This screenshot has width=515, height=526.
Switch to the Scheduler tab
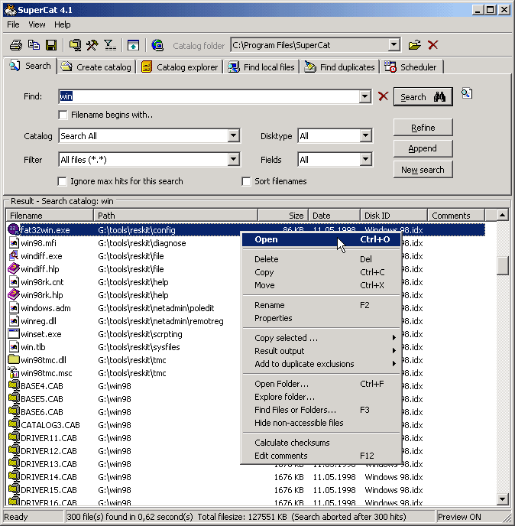click(x=411, y=67)
